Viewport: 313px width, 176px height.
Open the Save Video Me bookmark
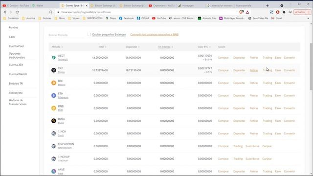coord(258,18)
